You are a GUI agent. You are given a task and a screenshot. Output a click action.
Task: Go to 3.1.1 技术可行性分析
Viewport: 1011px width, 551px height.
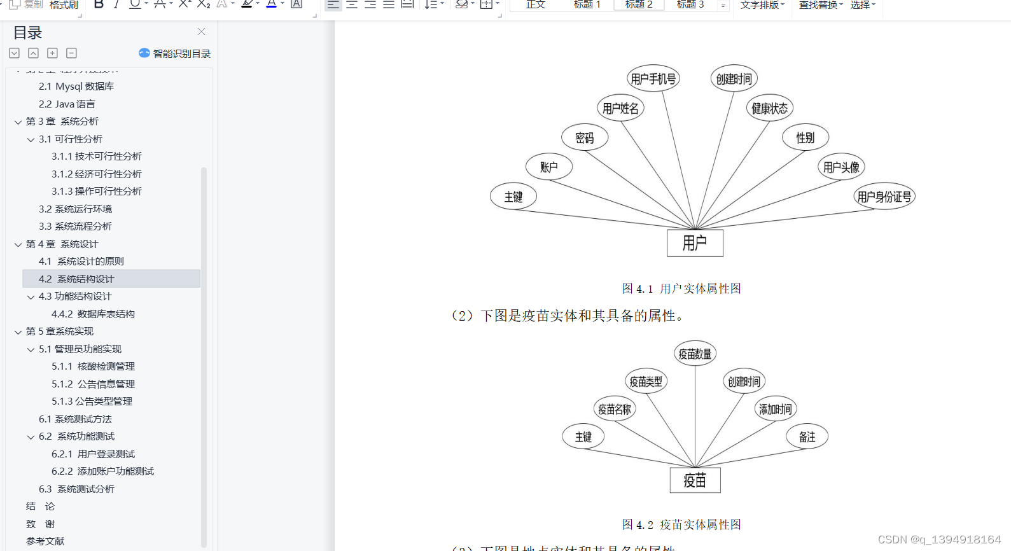coord(97,157)
